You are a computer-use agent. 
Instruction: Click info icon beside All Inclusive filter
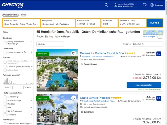pyautogui.click(x=18, y=97)
